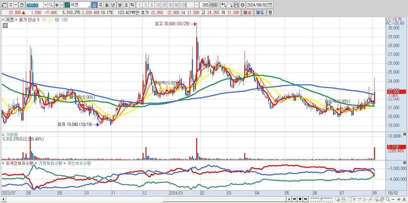Click the date field 2024/08/02
Screen dimensions: 408x203
point(257,5)
